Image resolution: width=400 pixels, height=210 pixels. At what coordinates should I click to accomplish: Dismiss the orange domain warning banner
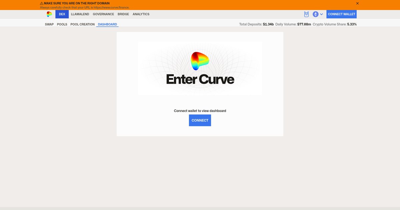[357, 3]
